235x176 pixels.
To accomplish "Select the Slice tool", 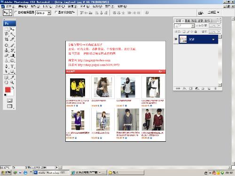I will tap(12, 39).
